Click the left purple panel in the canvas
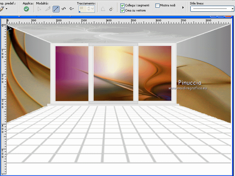The width and height of the screenshot is (235, 176). [x=72, y=74]
